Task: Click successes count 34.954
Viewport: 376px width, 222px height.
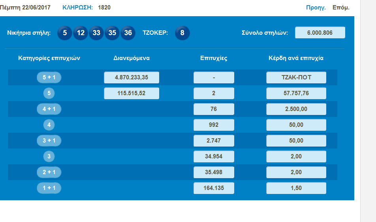Action: click(214, 156)
